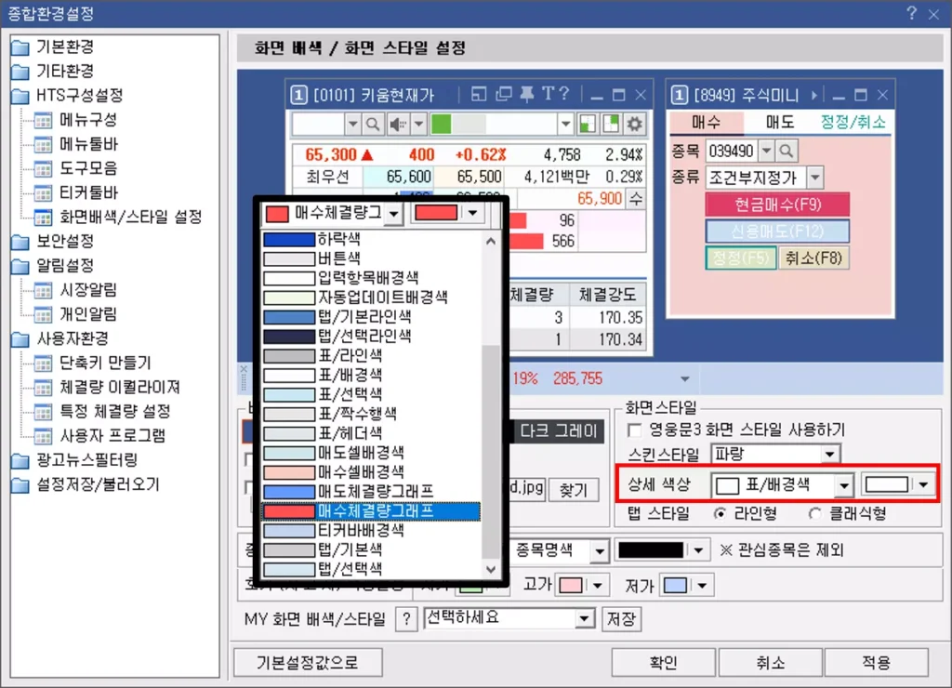This screenshot has width=952, height=688.
Task: Click the 기본설정값으로 button
Action: (307, 663)
